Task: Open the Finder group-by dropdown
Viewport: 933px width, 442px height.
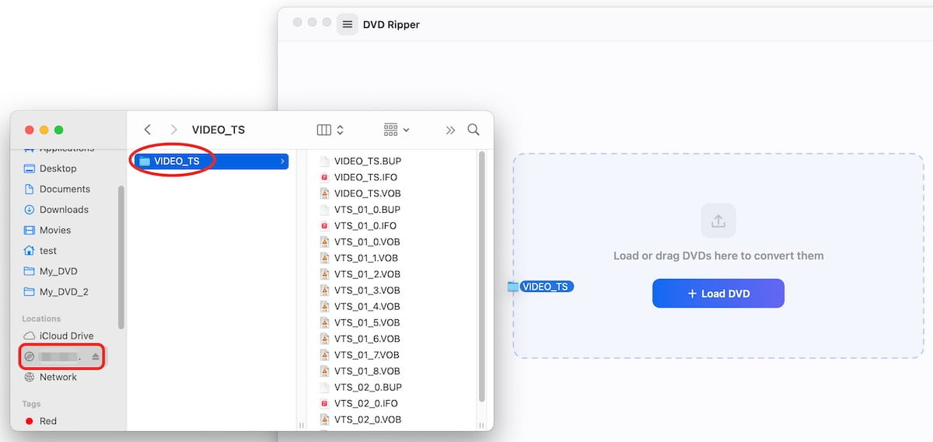Action: tap(397, 130)
